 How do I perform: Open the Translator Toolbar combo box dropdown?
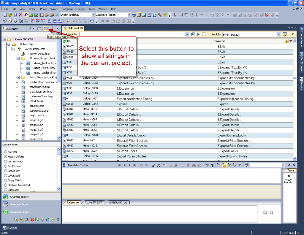pyautogui.click(x=283, y=165)
